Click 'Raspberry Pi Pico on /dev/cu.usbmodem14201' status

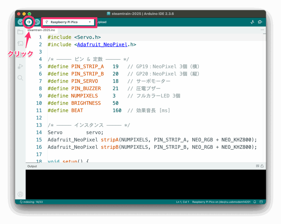[221, 202]
